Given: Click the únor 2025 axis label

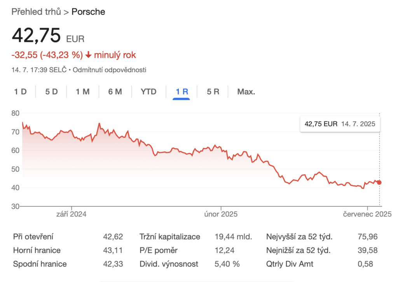Looking at the screenshot, I should [x=221, y=214].
